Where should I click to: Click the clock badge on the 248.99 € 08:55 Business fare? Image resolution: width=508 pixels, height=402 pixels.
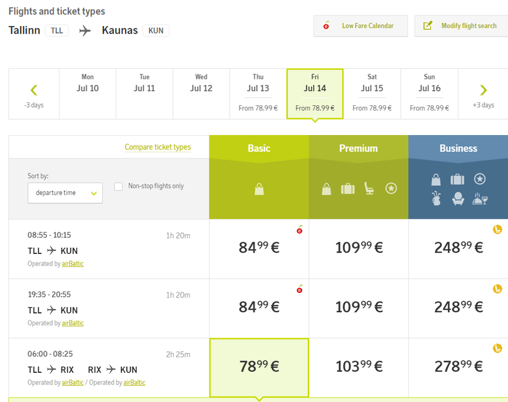[497, 230]
